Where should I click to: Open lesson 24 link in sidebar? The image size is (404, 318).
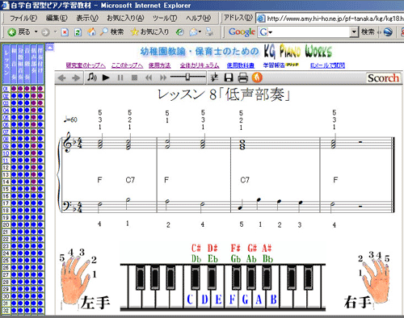tap(6, 253)
